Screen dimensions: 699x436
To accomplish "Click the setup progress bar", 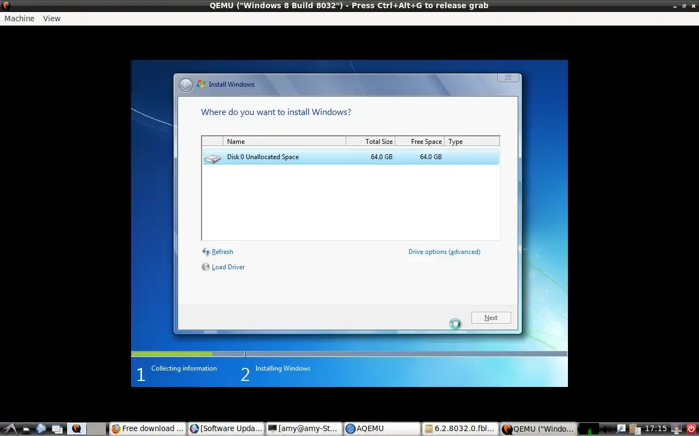I will pyautogui.click(x=349, y=354).
